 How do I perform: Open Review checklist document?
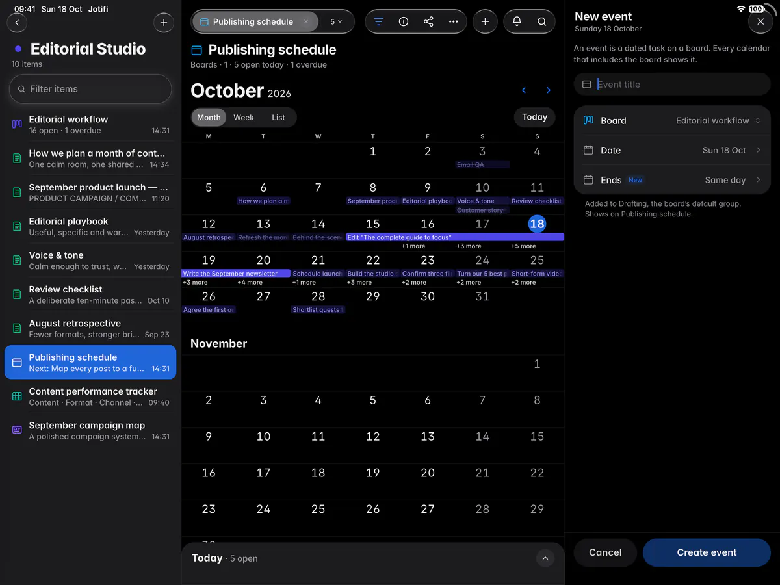click(90, 294)
